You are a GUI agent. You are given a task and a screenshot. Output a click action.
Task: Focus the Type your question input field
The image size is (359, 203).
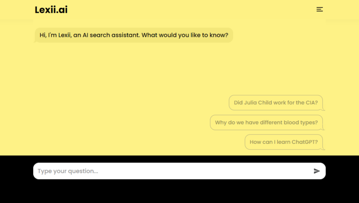point(179,171)
